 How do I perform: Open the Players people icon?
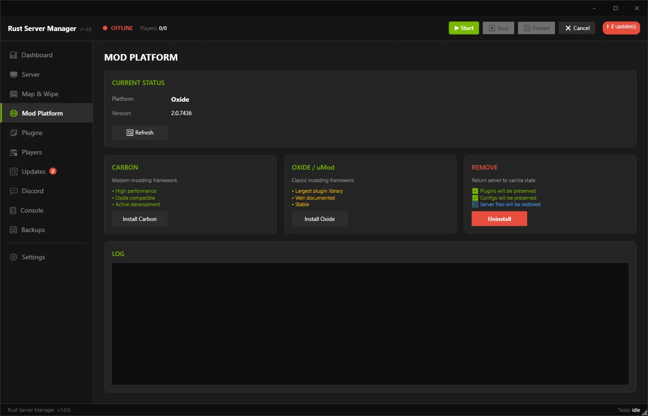tap(13, 152)
